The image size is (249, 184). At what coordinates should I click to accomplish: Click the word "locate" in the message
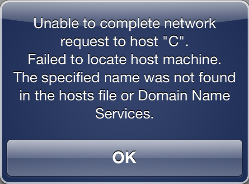coord(107,59)
